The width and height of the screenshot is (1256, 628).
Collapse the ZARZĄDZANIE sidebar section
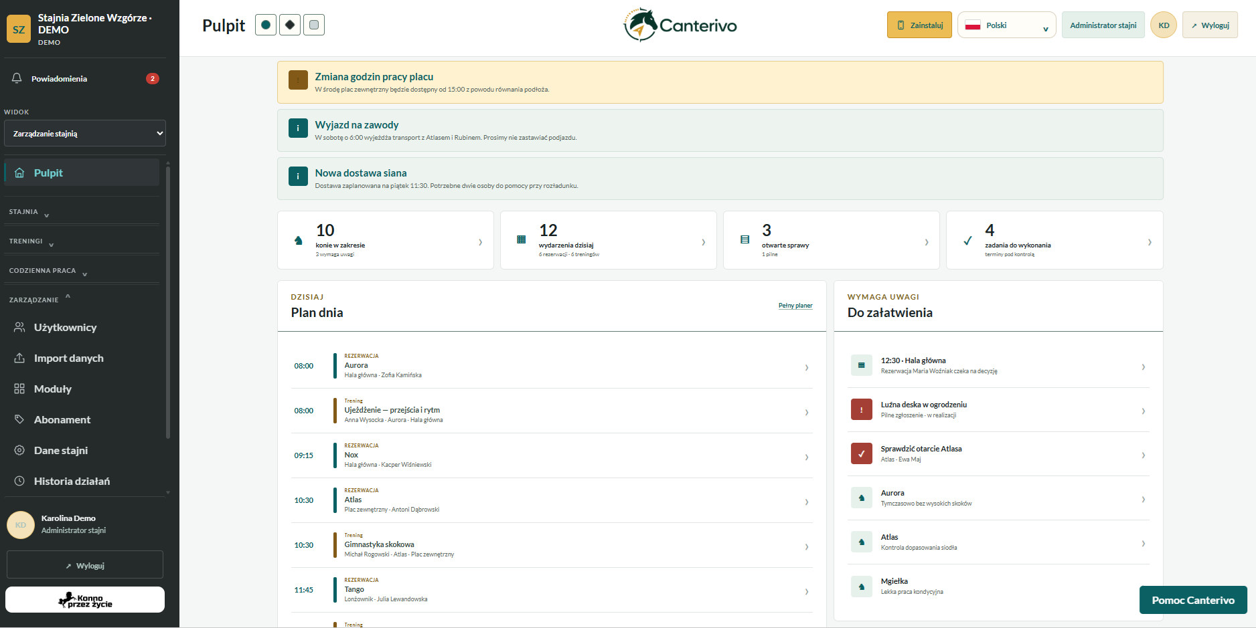point(82,300)
